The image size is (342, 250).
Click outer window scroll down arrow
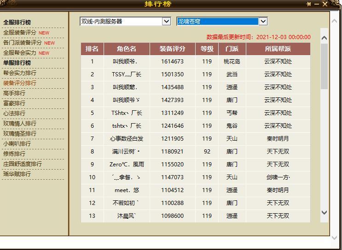pos(334,238)
